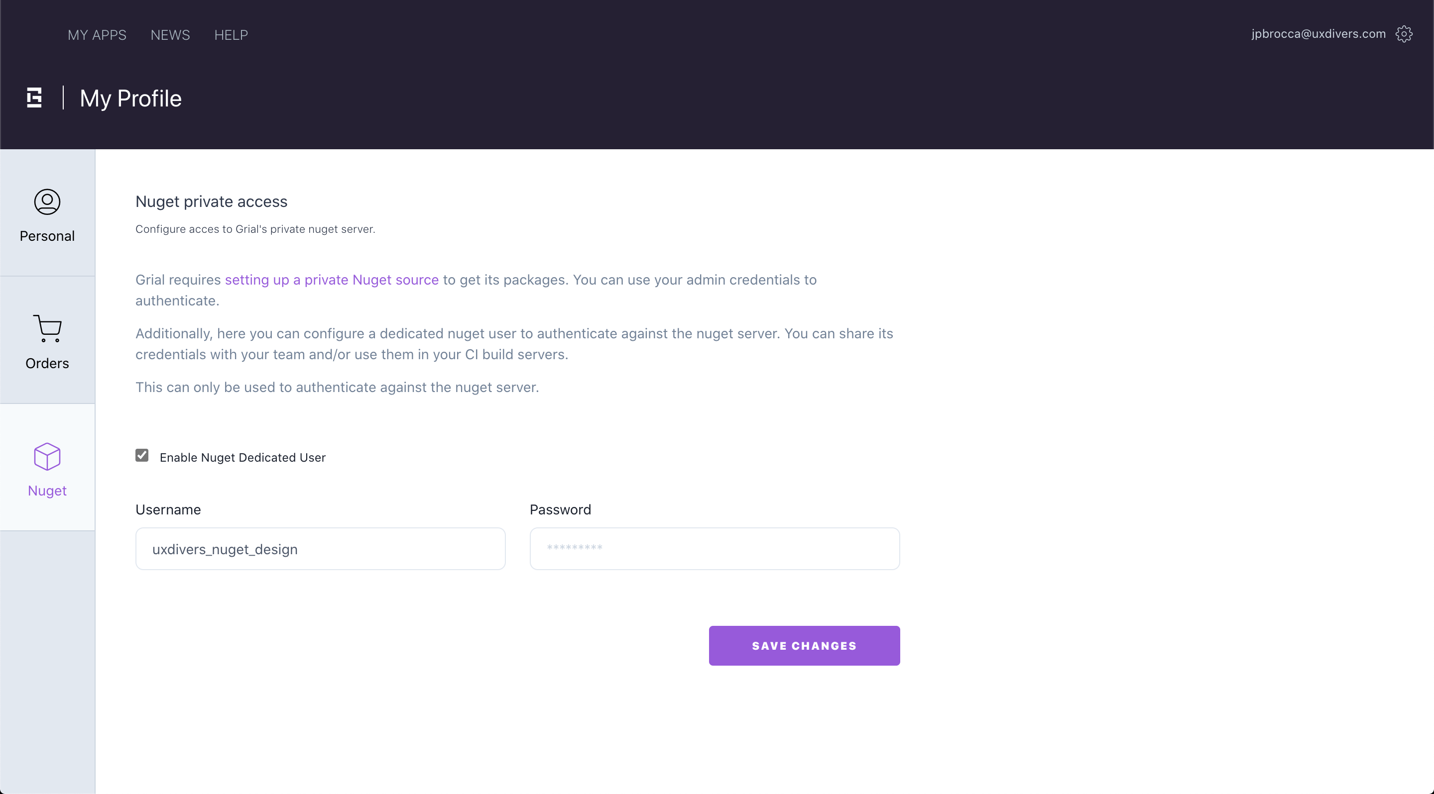Click the Grial logo icon

point(34,98)
